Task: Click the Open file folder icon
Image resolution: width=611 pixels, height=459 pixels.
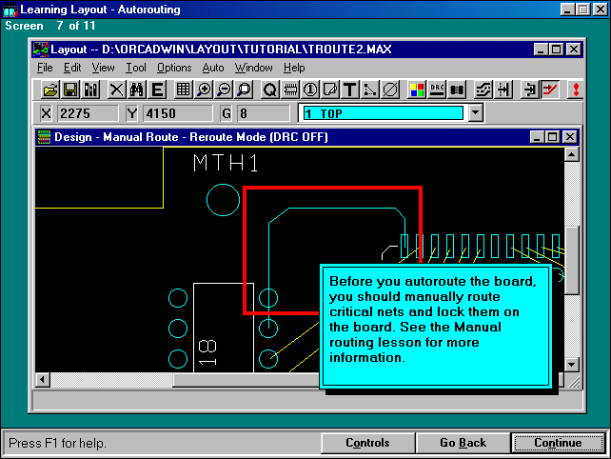Action: tap(50, 90)
